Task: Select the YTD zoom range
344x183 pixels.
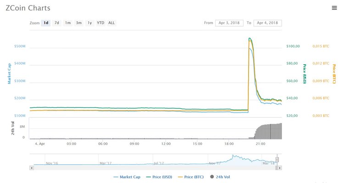Action: pyautogui.click(x=100, y=23)
